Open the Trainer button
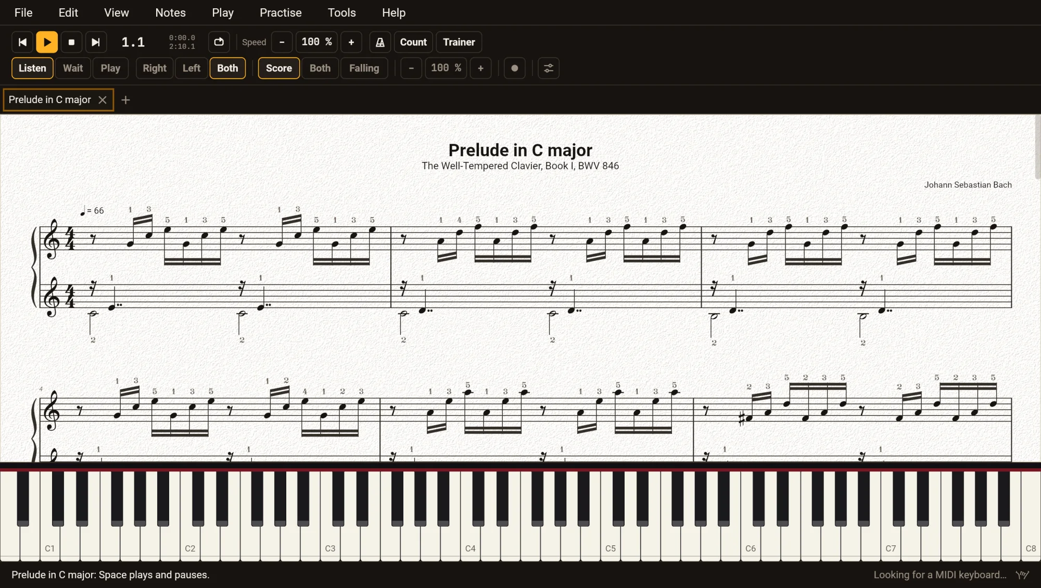 coord(459,42)
